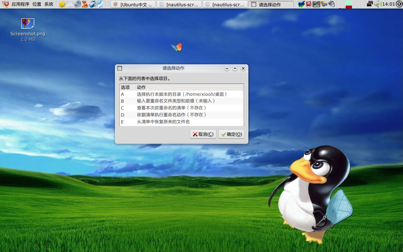This screenshot has width=403, height=252.
Task: Click the volume speaker tray icon
Action: coord(377,4)
